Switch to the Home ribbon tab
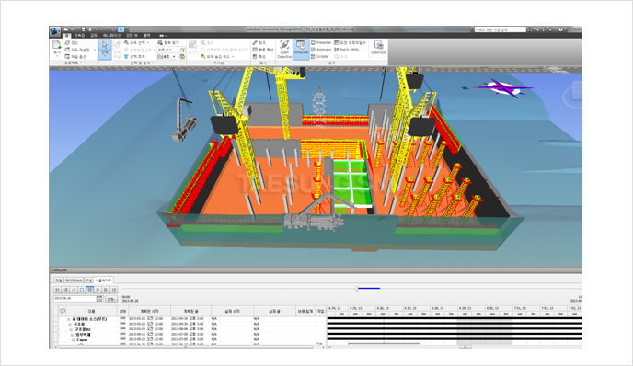Viewport: 633px width, 366px height. pyautogui.click(x=66, y=36)
